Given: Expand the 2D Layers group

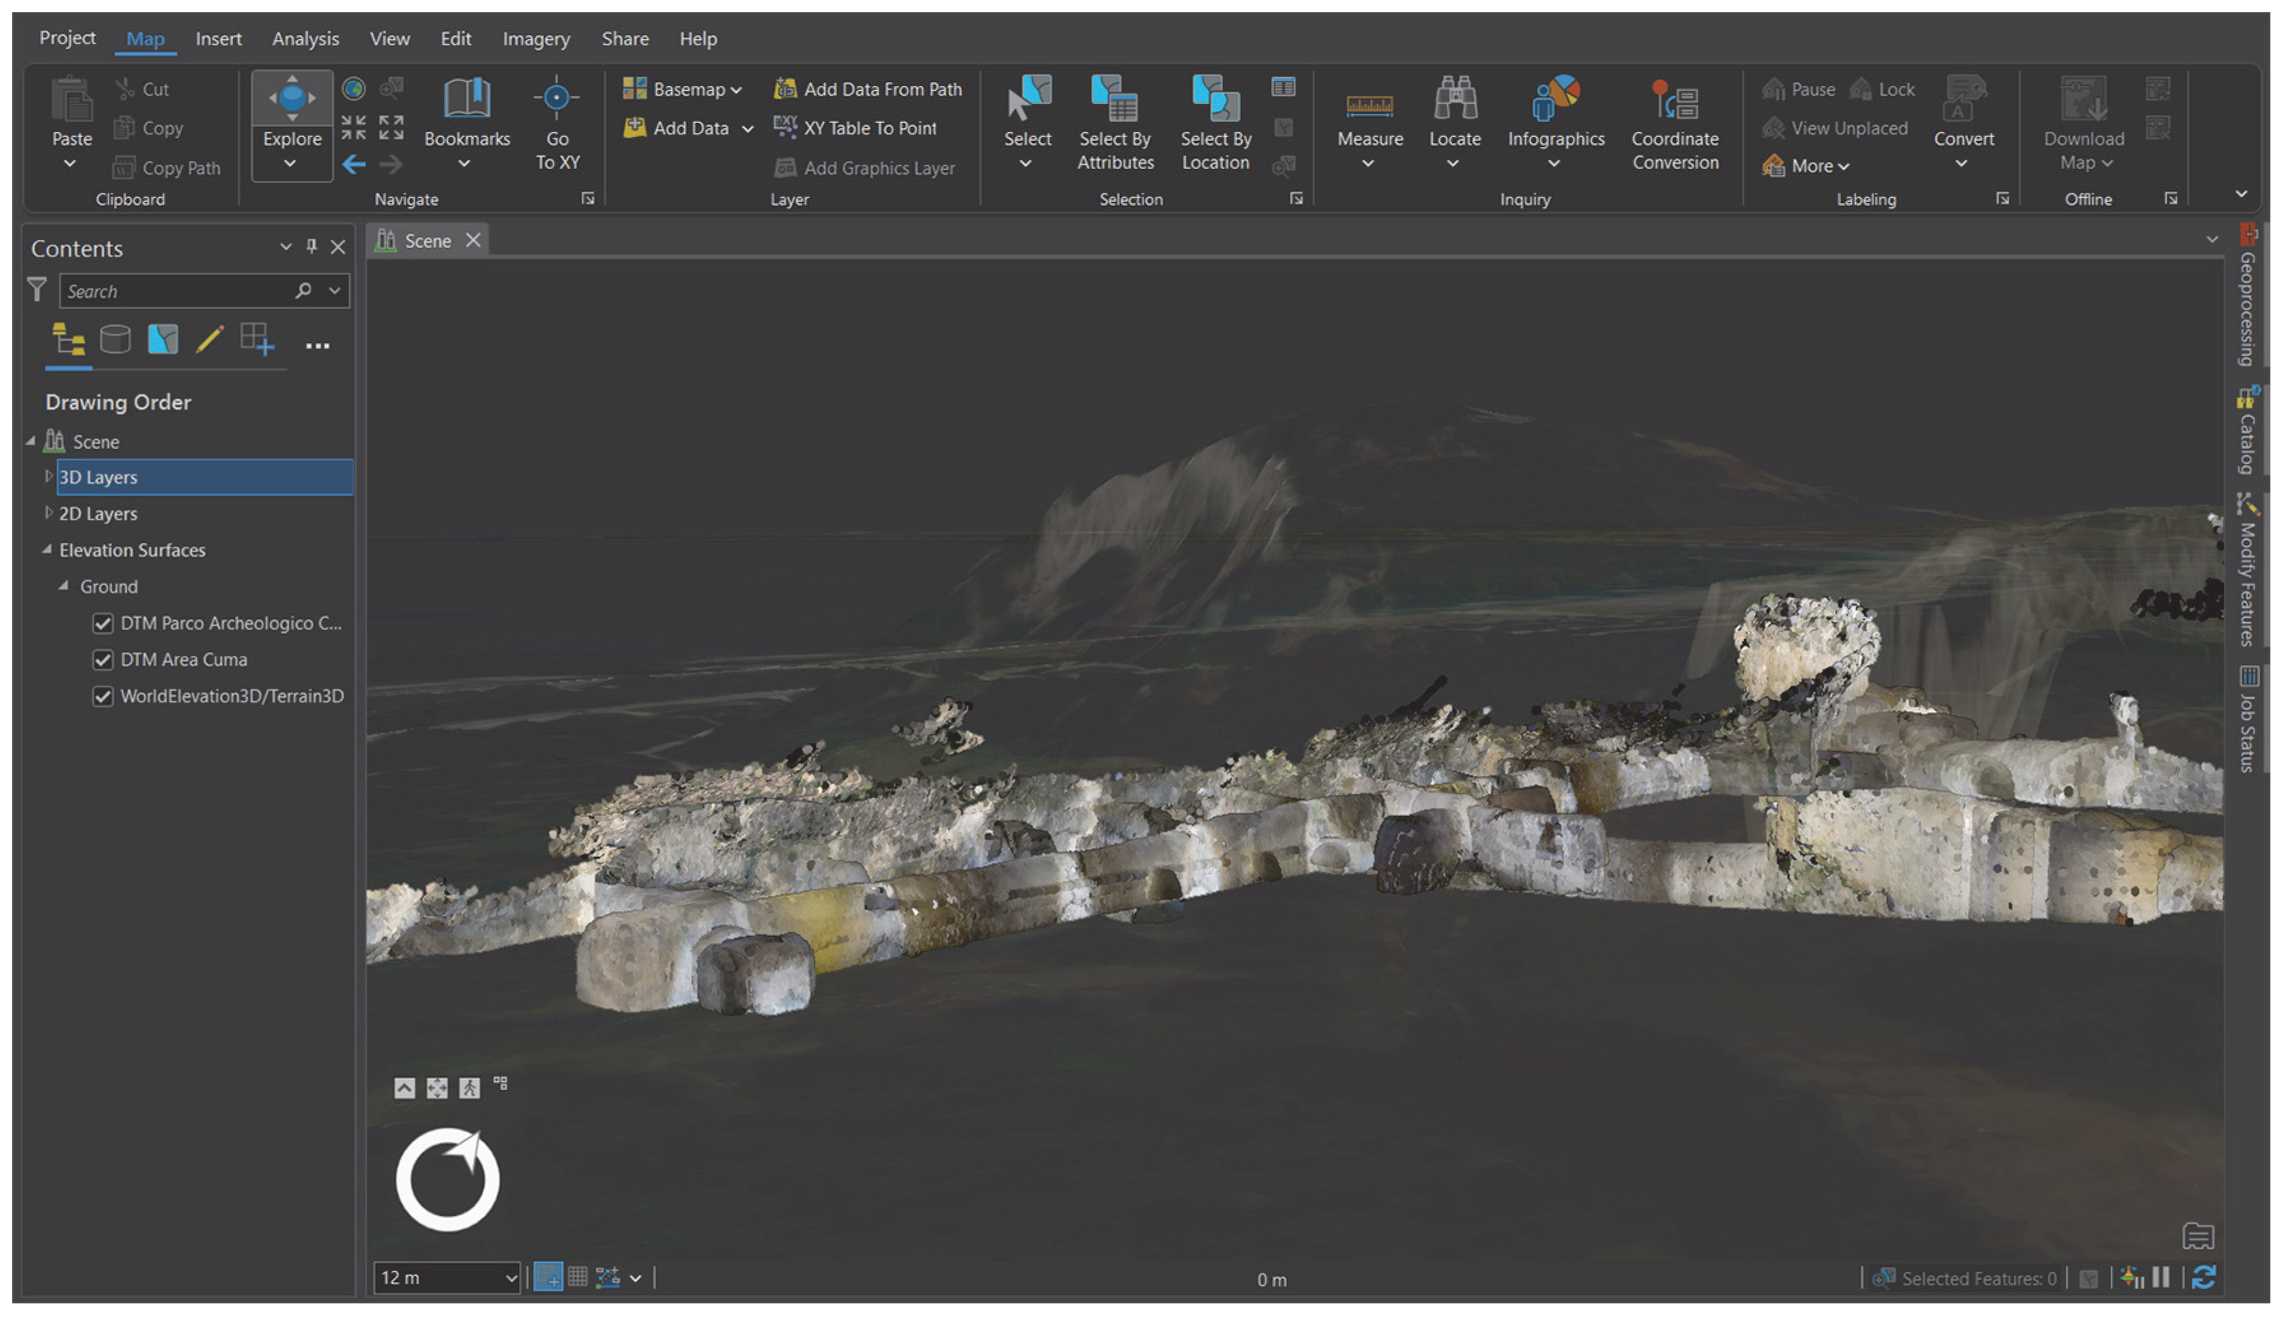Looking at the screenshot, I should (49, 513).
